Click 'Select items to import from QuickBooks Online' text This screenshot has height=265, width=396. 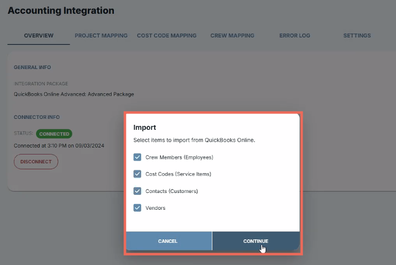[x=194, y=140]
